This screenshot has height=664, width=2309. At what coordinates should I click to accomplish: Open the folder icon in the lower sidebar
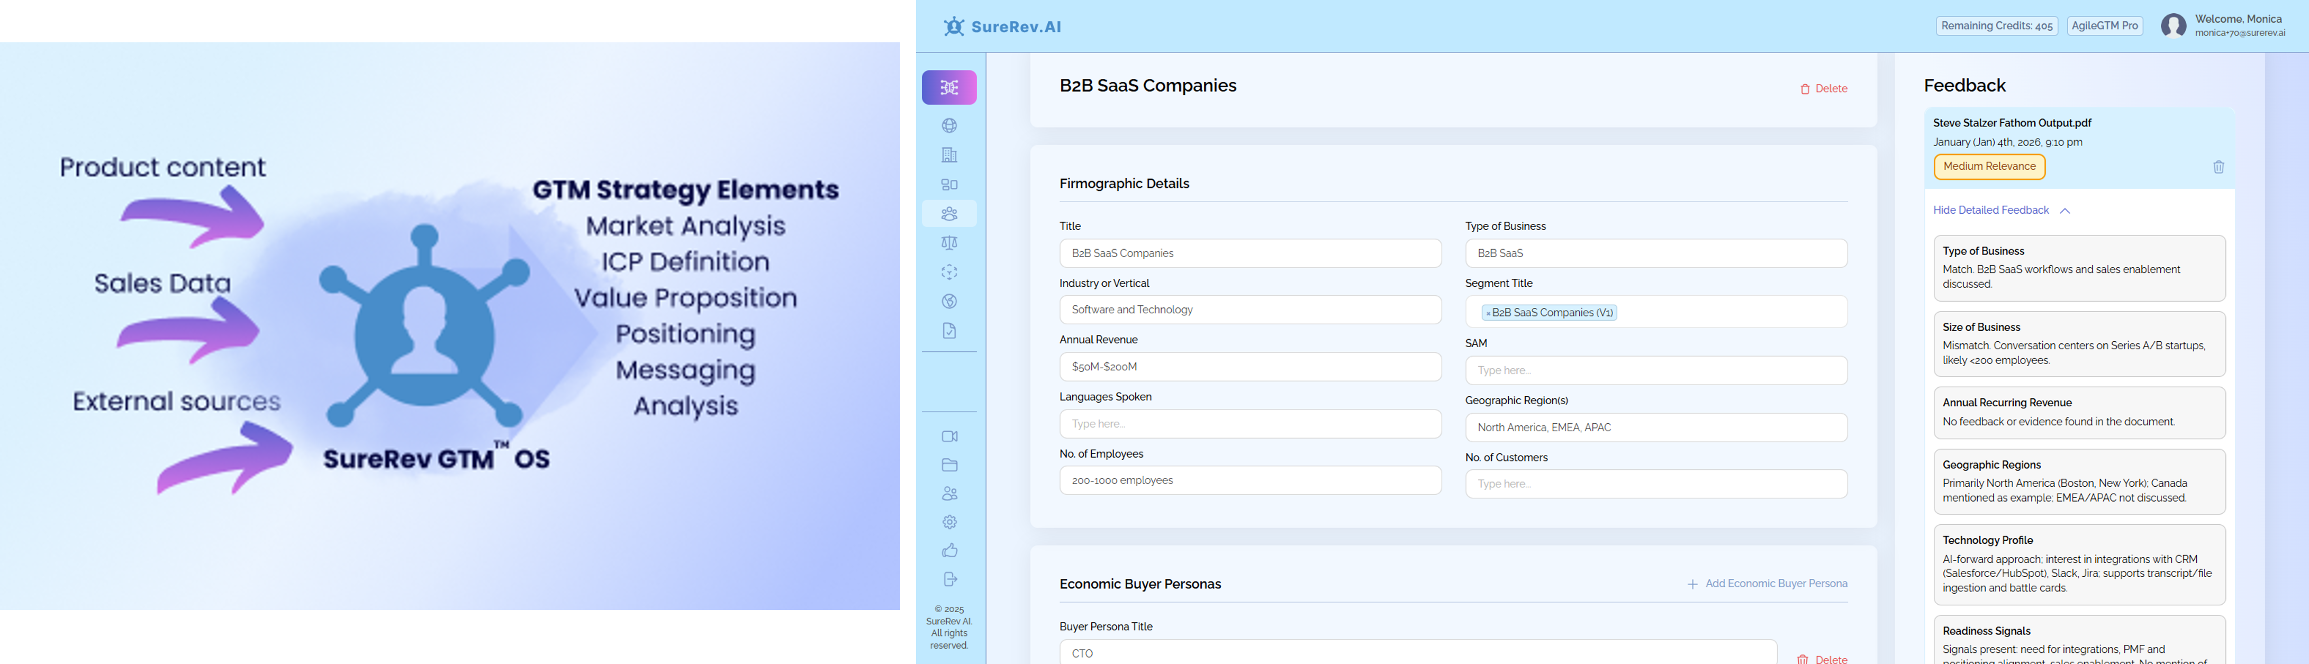(949, 465)
